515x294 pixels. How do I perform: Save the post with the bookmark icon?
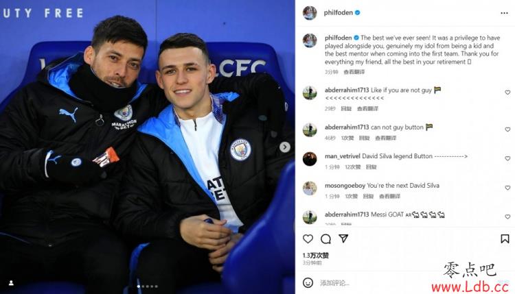[x=505, y=238]
